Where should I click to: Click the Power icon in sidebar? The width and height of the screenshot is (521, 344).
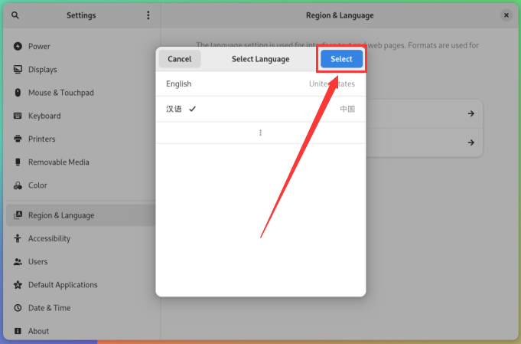click(x=18, y=46)
